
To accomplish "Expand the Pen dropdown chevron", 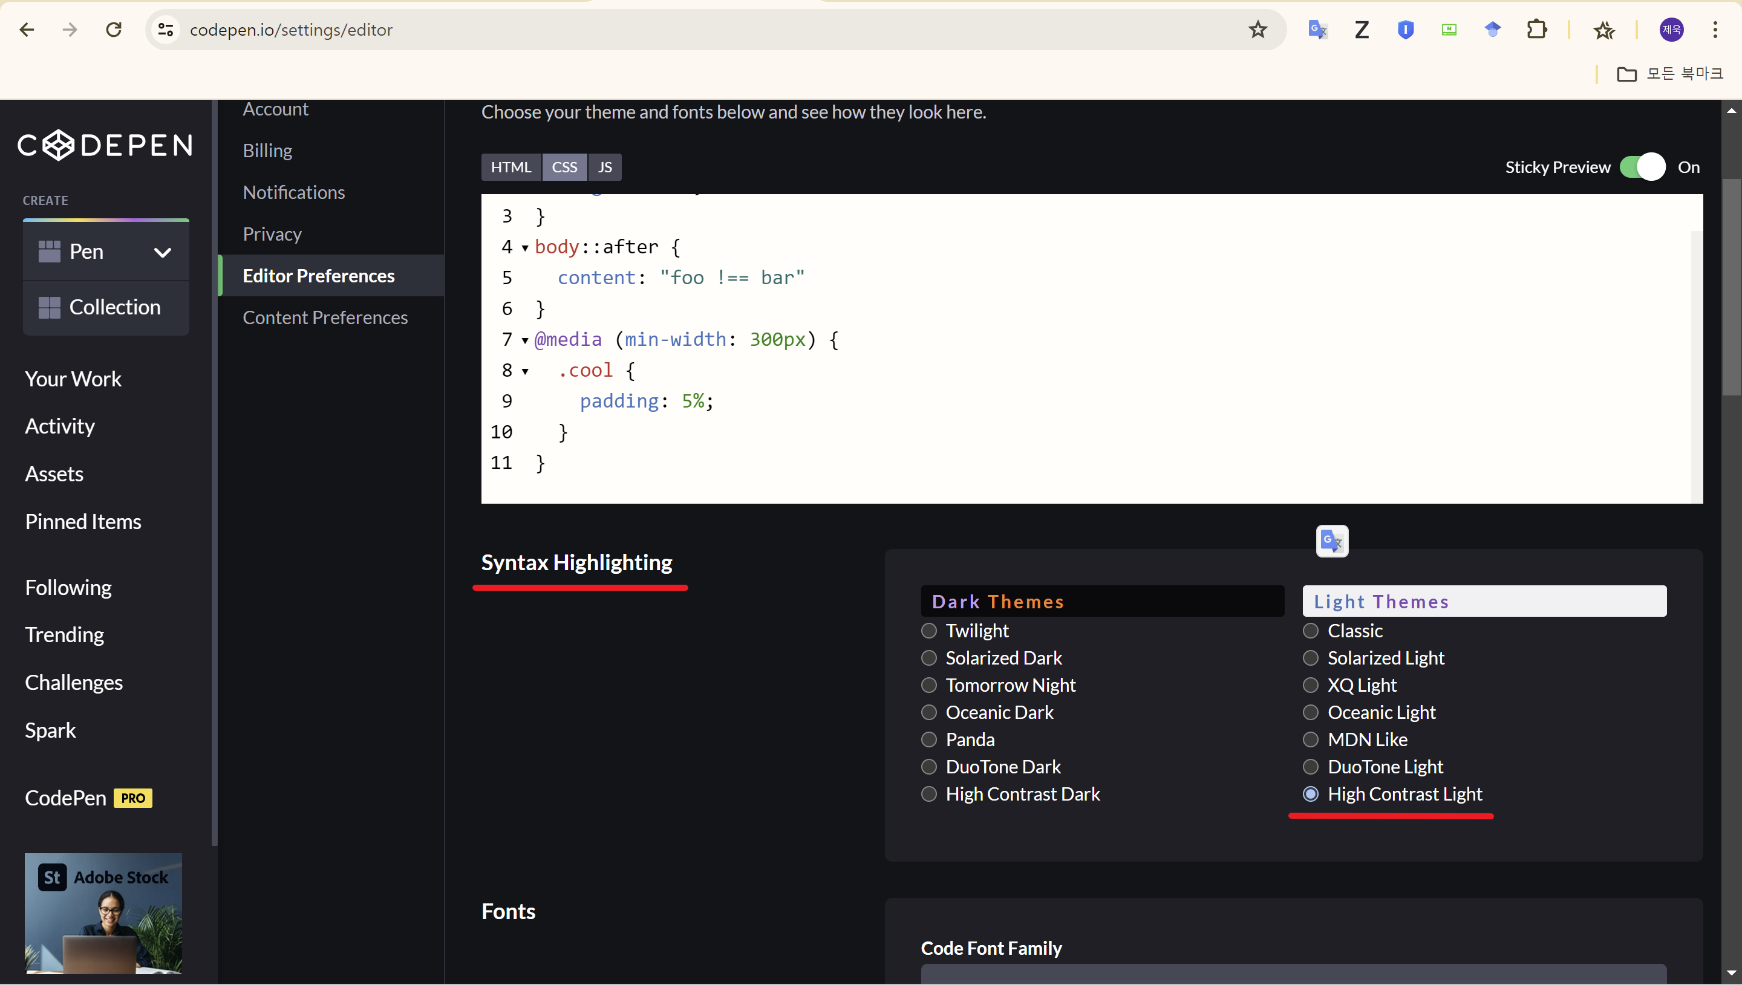I will point(162,252).
